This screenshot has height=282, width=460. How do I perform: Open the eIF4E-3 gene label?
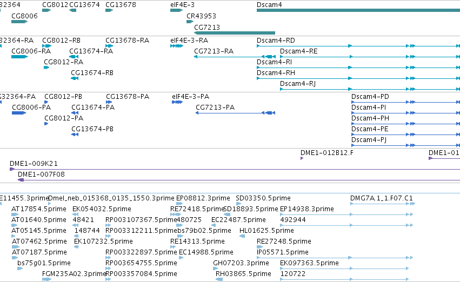tap(183, 5)
